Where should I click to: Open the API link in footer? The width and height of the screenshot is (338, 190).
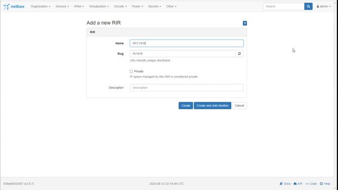pos(298,184)
